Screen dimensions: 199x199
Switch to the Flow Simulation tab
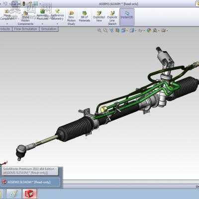(25, 29)
